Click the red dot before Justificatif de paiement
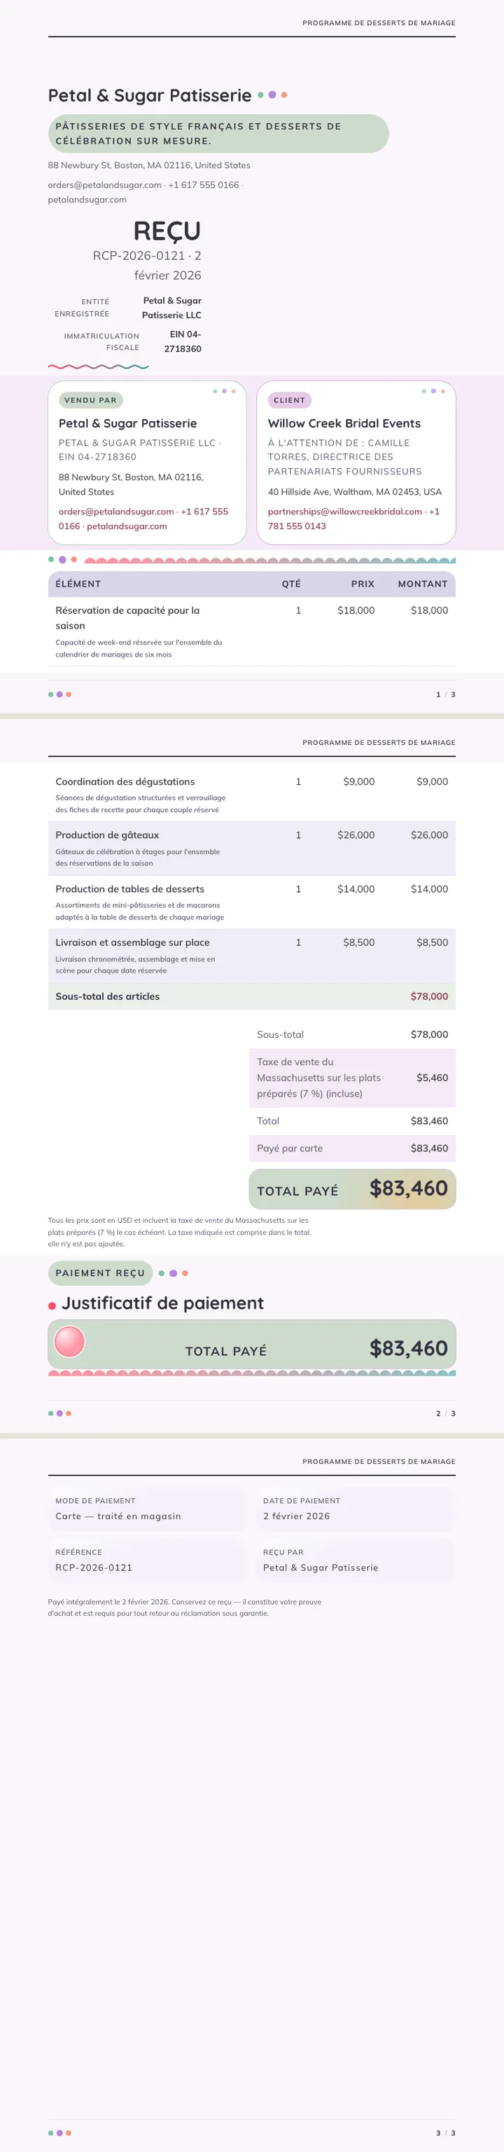The image size is (504, 2152). 52,1305
